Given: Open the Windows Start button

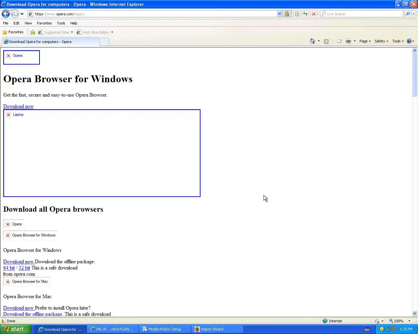Looking at the screenshot, I should 15,329.
